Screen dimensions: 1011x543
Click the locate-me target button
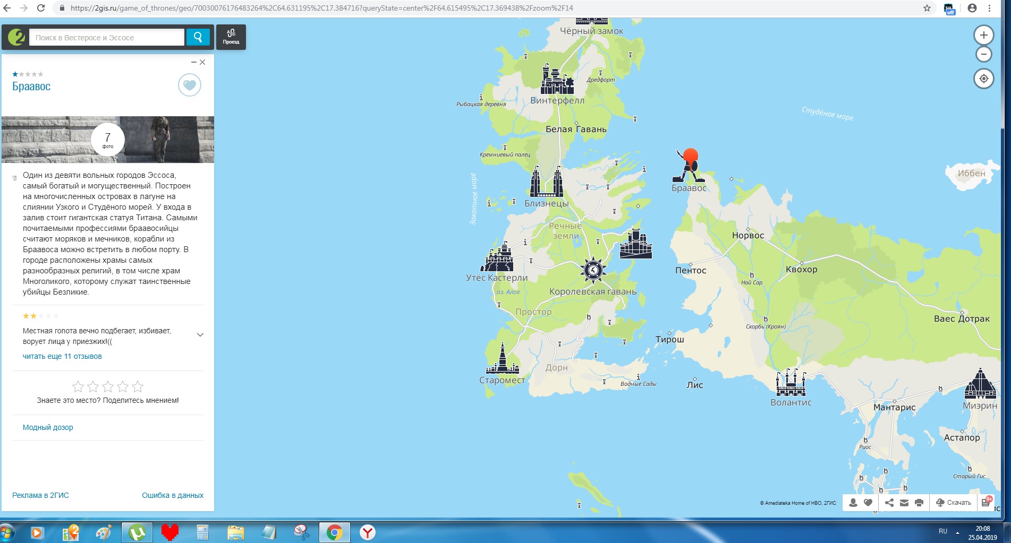coord(984,79)
